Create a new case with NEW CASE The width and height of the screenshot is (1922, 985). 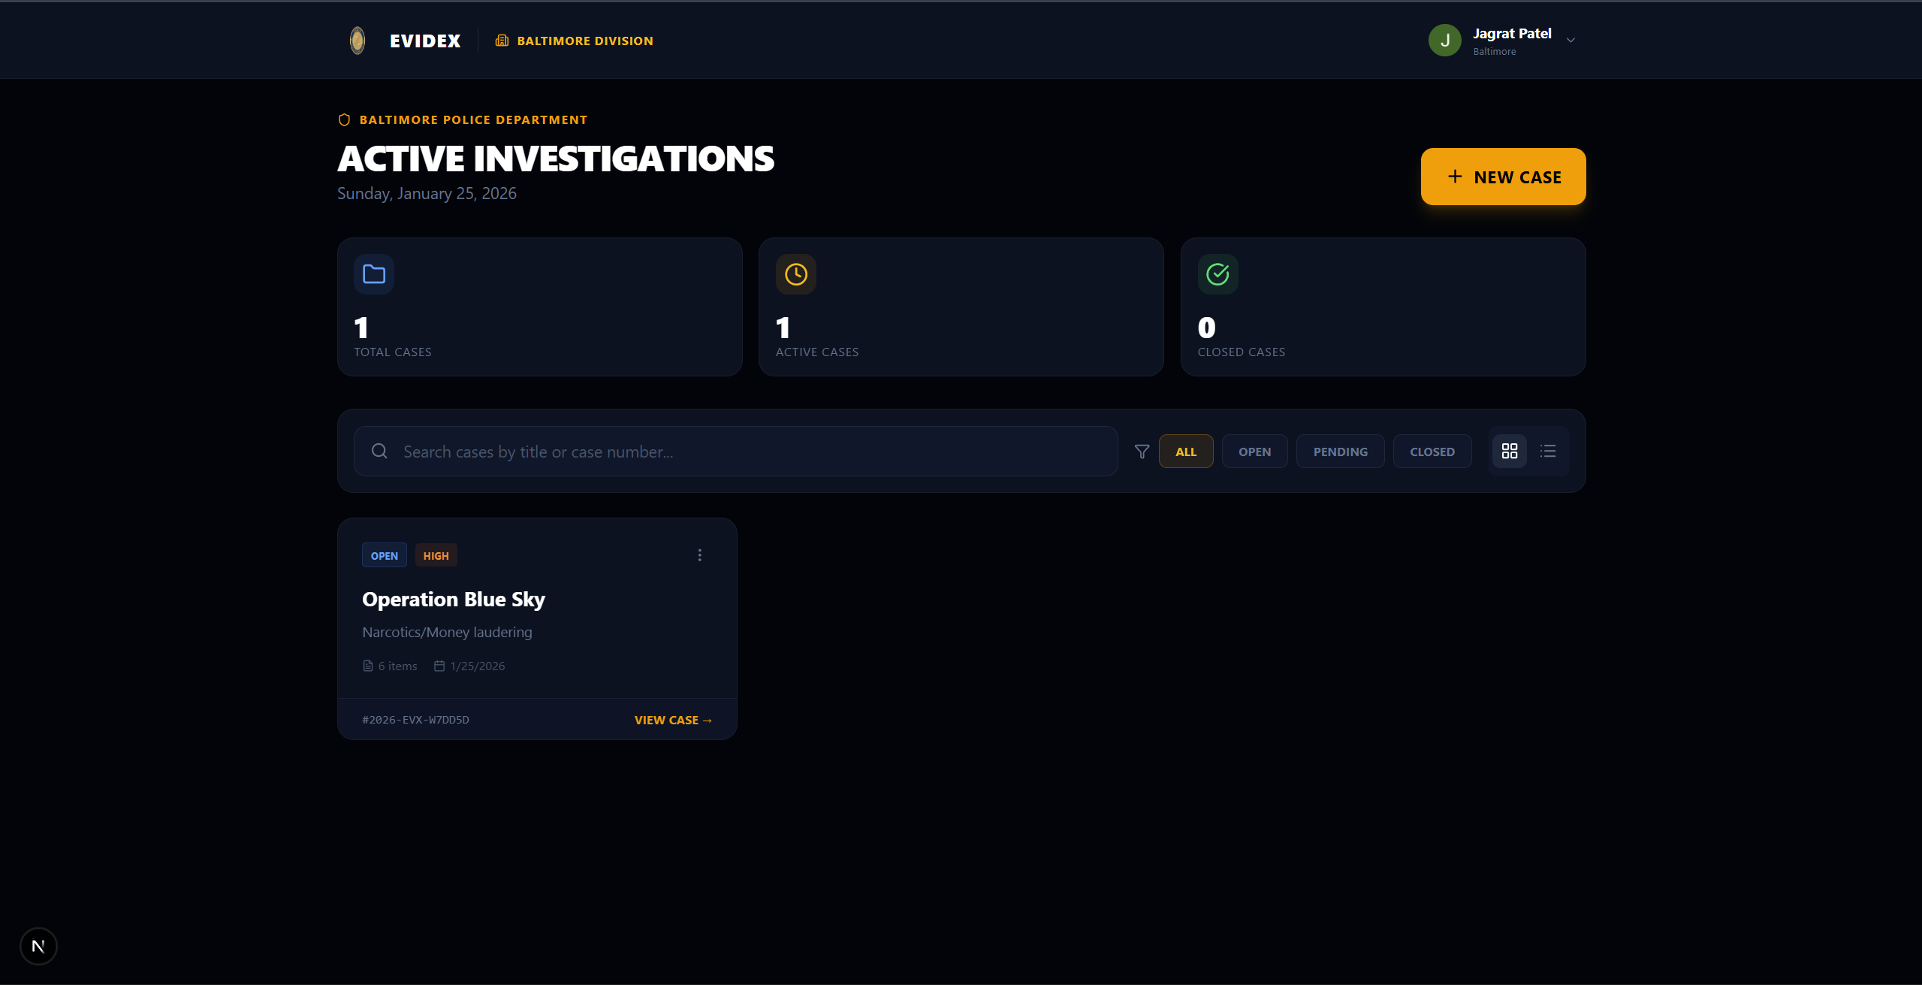[1503, 177]
